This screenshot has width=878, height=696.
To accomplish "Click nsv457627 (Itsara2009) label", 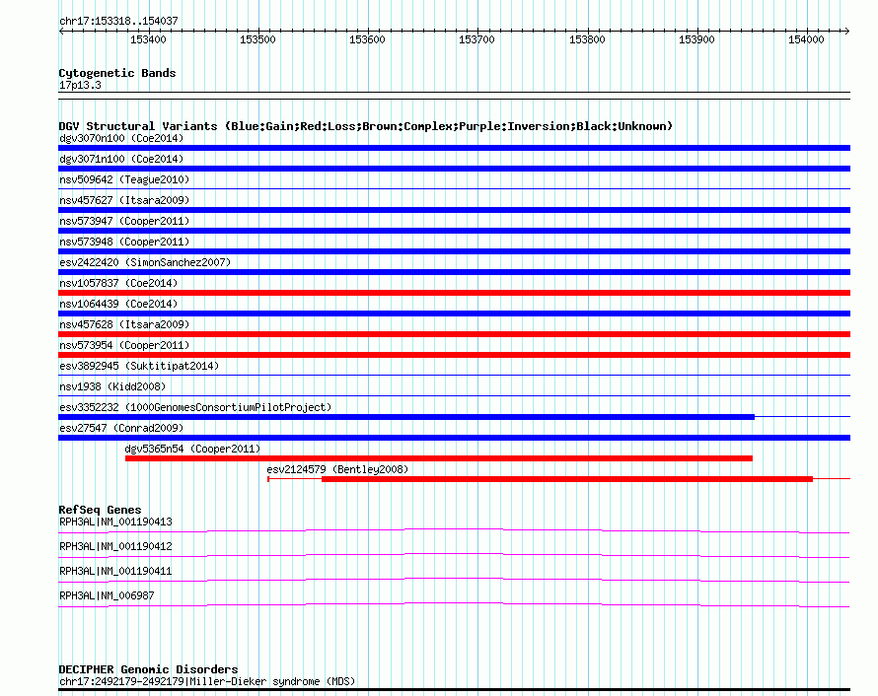I will (124, 200).
